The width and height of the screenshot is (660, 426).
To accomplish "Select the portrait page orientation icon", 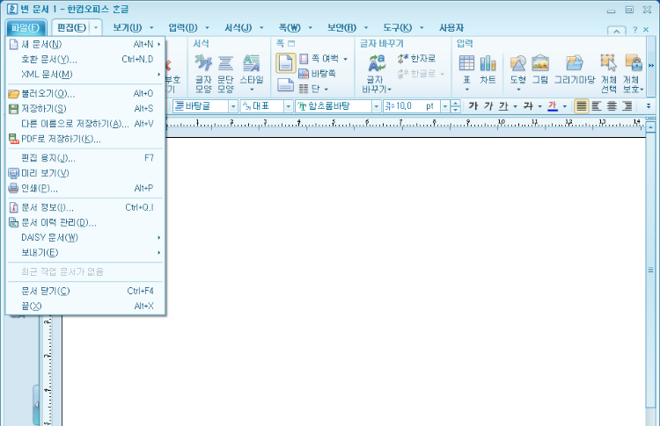I will [x=285, y=63].
